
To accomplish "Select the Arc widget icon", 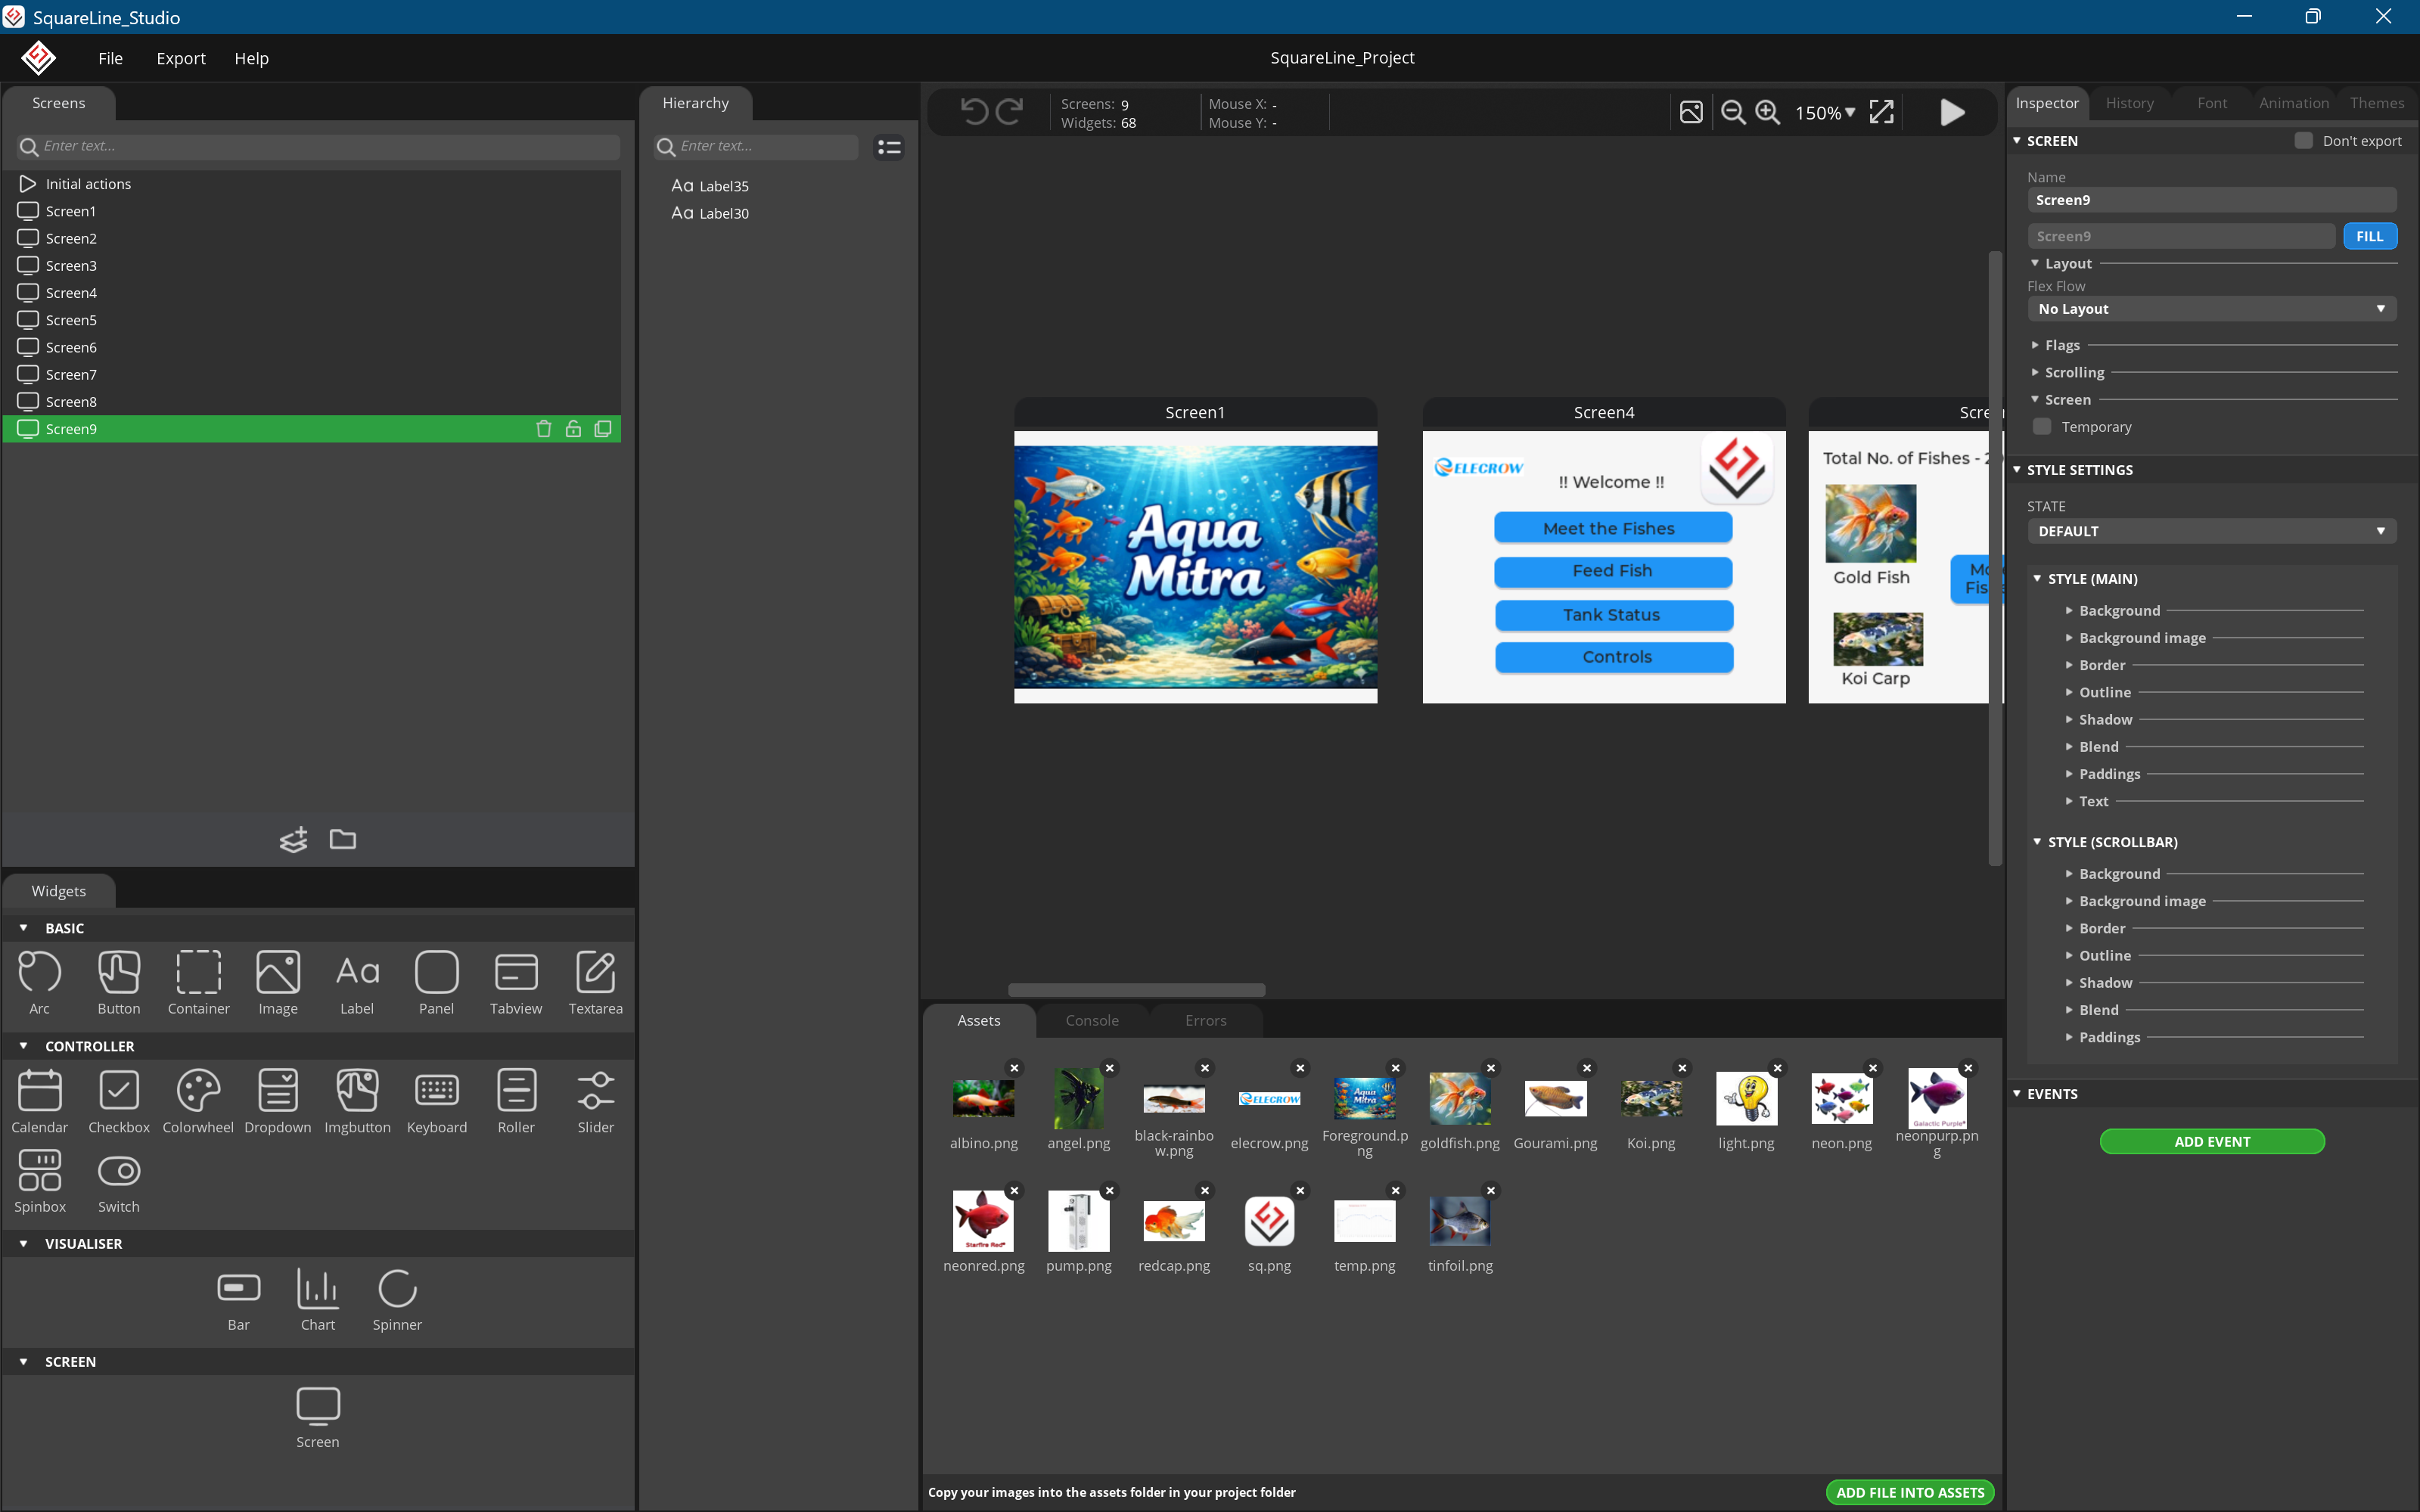I will tap(39, 972).
